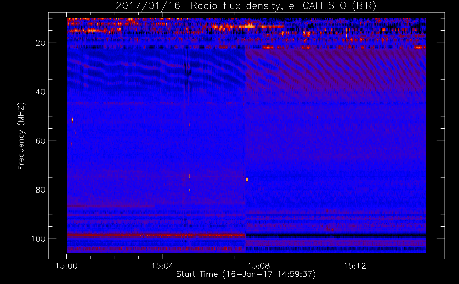Click the '60' frequency tick label
Image resolution: width=459 pixels, height=284 pixels.
[x=41, y=141]
